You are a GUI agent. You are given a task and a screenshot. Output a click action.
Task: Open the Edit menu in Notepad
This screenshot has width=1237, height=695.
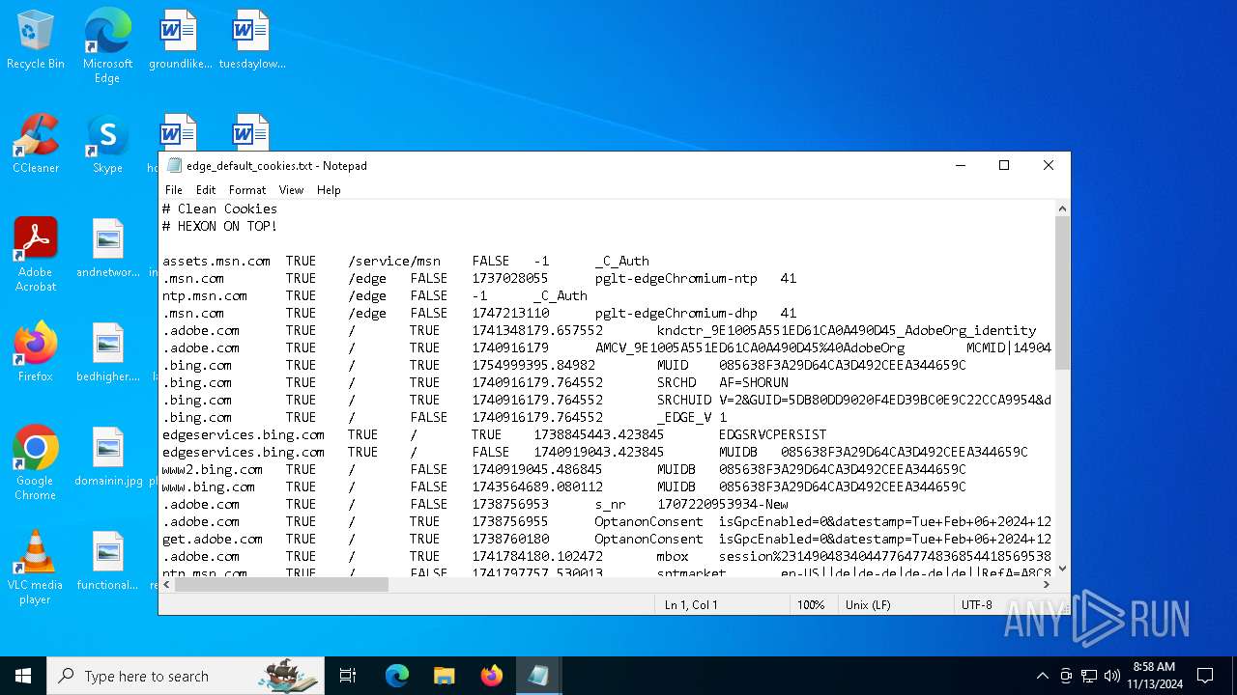206,190
